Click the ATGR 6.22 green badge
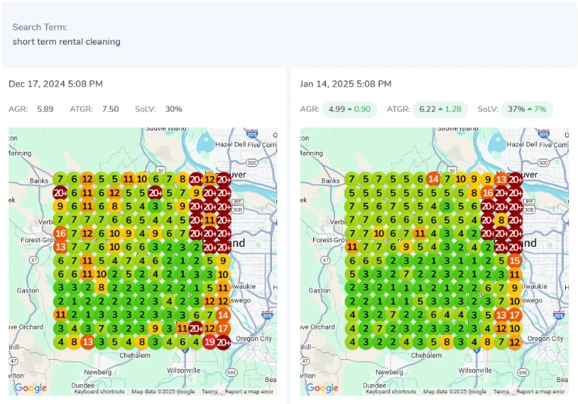The height and width of the screenshot is (404, 578). coord(441,109)
